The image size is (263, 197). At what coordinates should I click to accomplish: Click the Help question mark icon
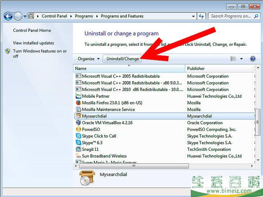tap(253, 59)
